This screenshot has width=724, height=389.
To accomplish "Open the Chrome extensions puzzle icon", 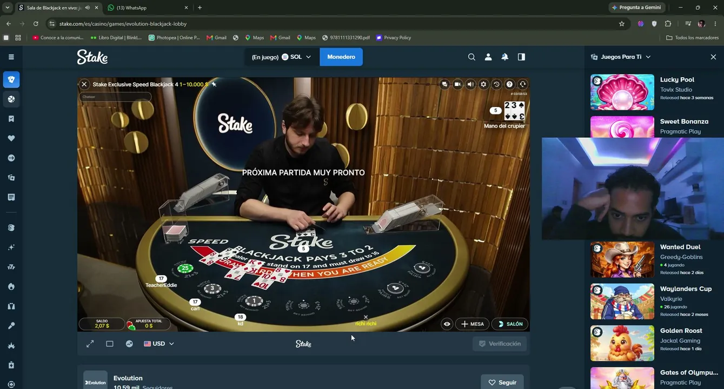I will [668, 24].
